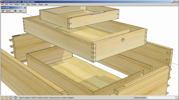This screenshot has height=100, width=179.
Task: Open the Instructor help question-mark icon
Action: pyautogui.click(x=16, y=97)
